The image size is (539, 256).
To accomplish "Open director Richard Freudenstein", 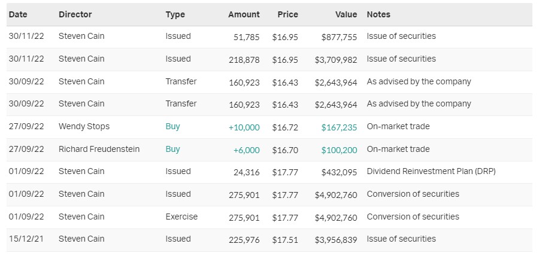I will (99, 149).
